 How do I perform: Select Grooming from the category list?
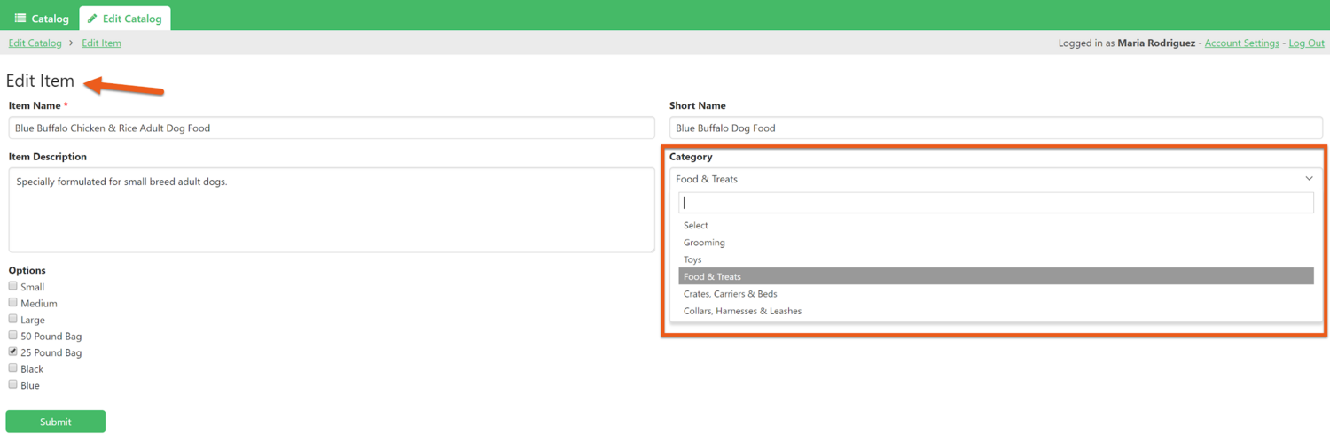point(704,243)
